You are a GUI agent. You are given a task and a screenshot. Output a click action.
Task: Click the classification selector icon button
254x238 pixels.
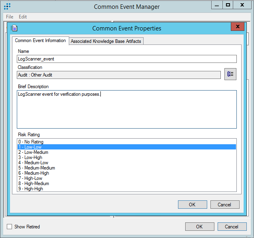tap(230, 75)
